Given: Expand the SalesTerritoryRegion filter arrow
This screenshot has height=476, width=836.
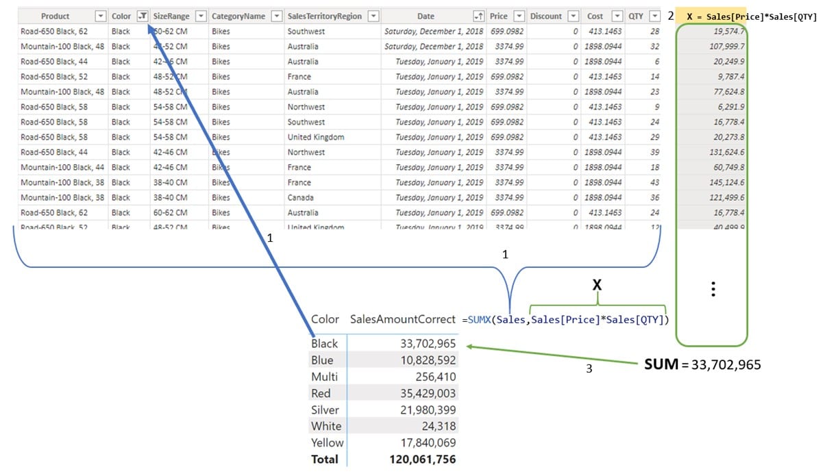Looking at the screenshot, I should pos(373,16).
